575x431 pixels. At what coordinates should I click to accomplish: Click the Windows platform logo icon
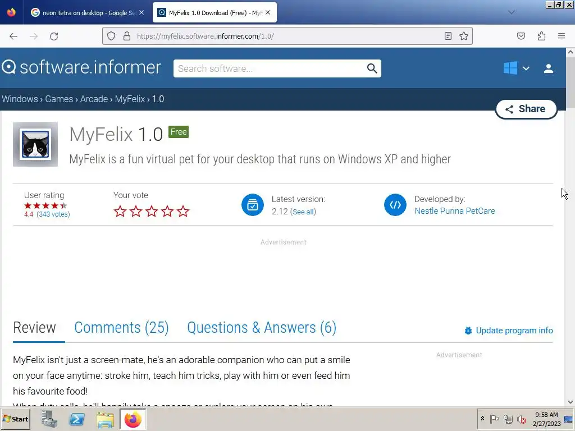click(x=510, y=68)
